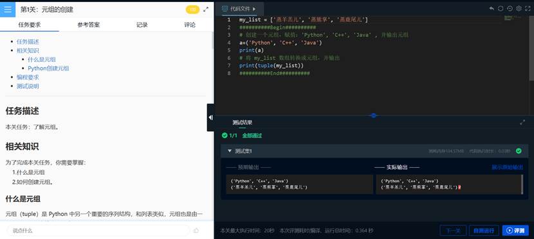
Task: Expand the task panel with diagonal arrows icon
Action: 206,10
